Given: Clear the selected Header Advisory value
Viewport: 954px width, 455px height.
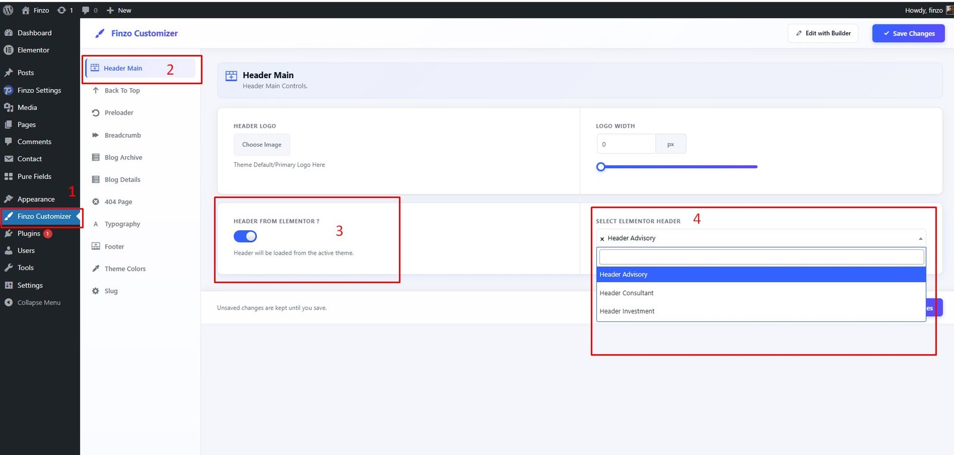Looking at the screenshot, I should coord(602,239).
